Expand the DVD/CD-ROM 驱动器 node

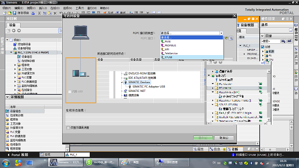(x=122, y=73)
